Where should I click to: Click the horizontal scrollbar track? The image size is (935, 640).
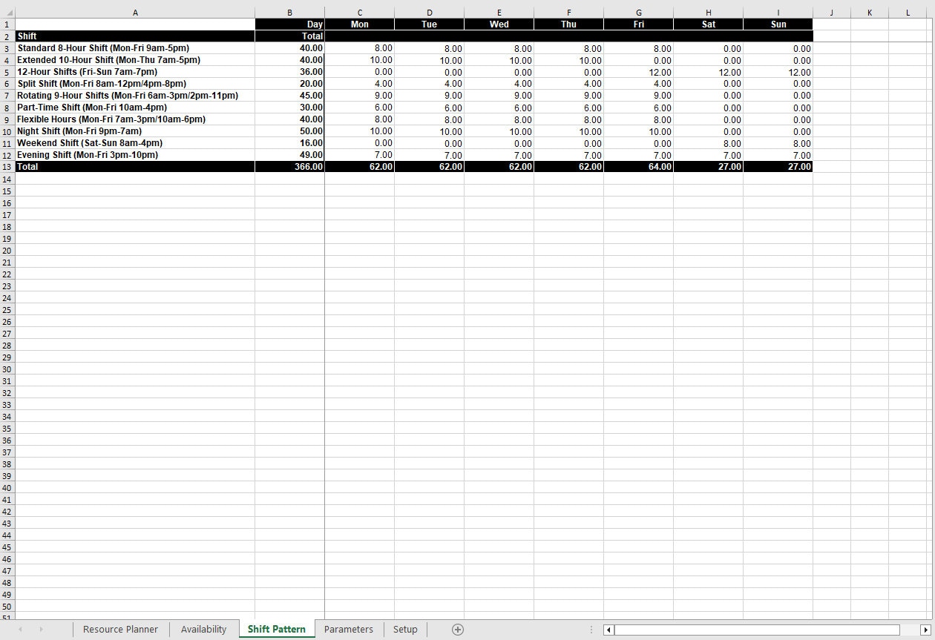click(764, 630)
